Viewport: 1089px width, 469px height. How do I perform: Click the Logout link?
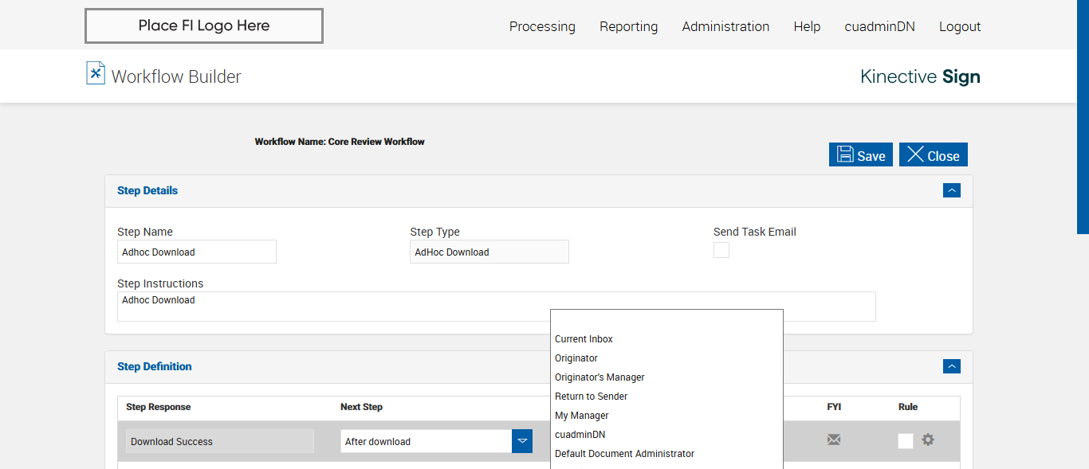point(959,26)
